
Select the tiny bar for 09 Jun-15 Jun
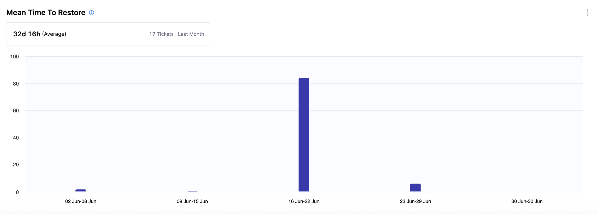click(x=192, y=191)
